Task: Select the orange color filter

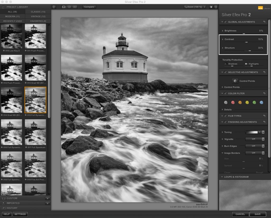Action: pos(240,103)
